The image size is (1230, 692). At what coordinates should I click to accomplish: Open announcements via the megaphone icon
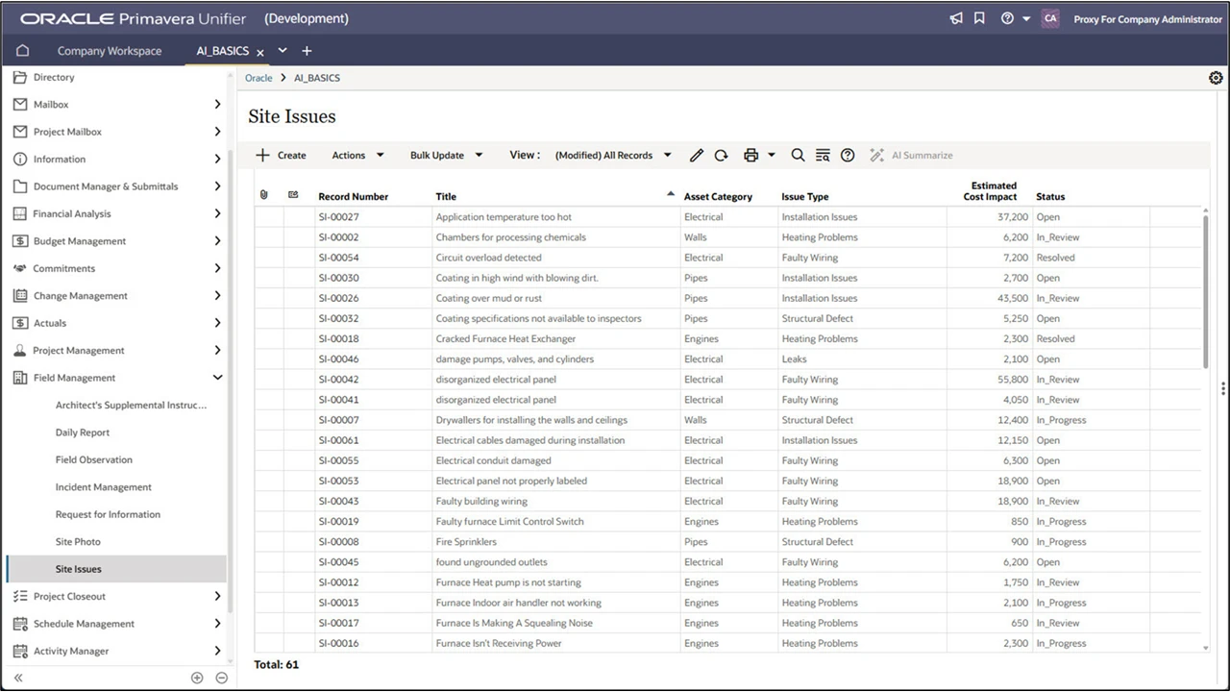(954, 17)
